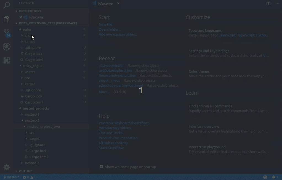
Task: Open recent project schoology-partner-backend
Action: click(x=121, y=85)
